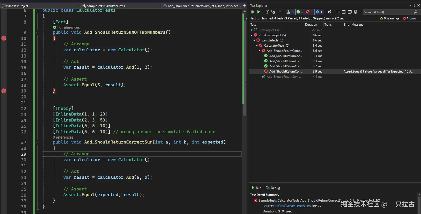Open Test Explorer settings gear

pos(356,12)
